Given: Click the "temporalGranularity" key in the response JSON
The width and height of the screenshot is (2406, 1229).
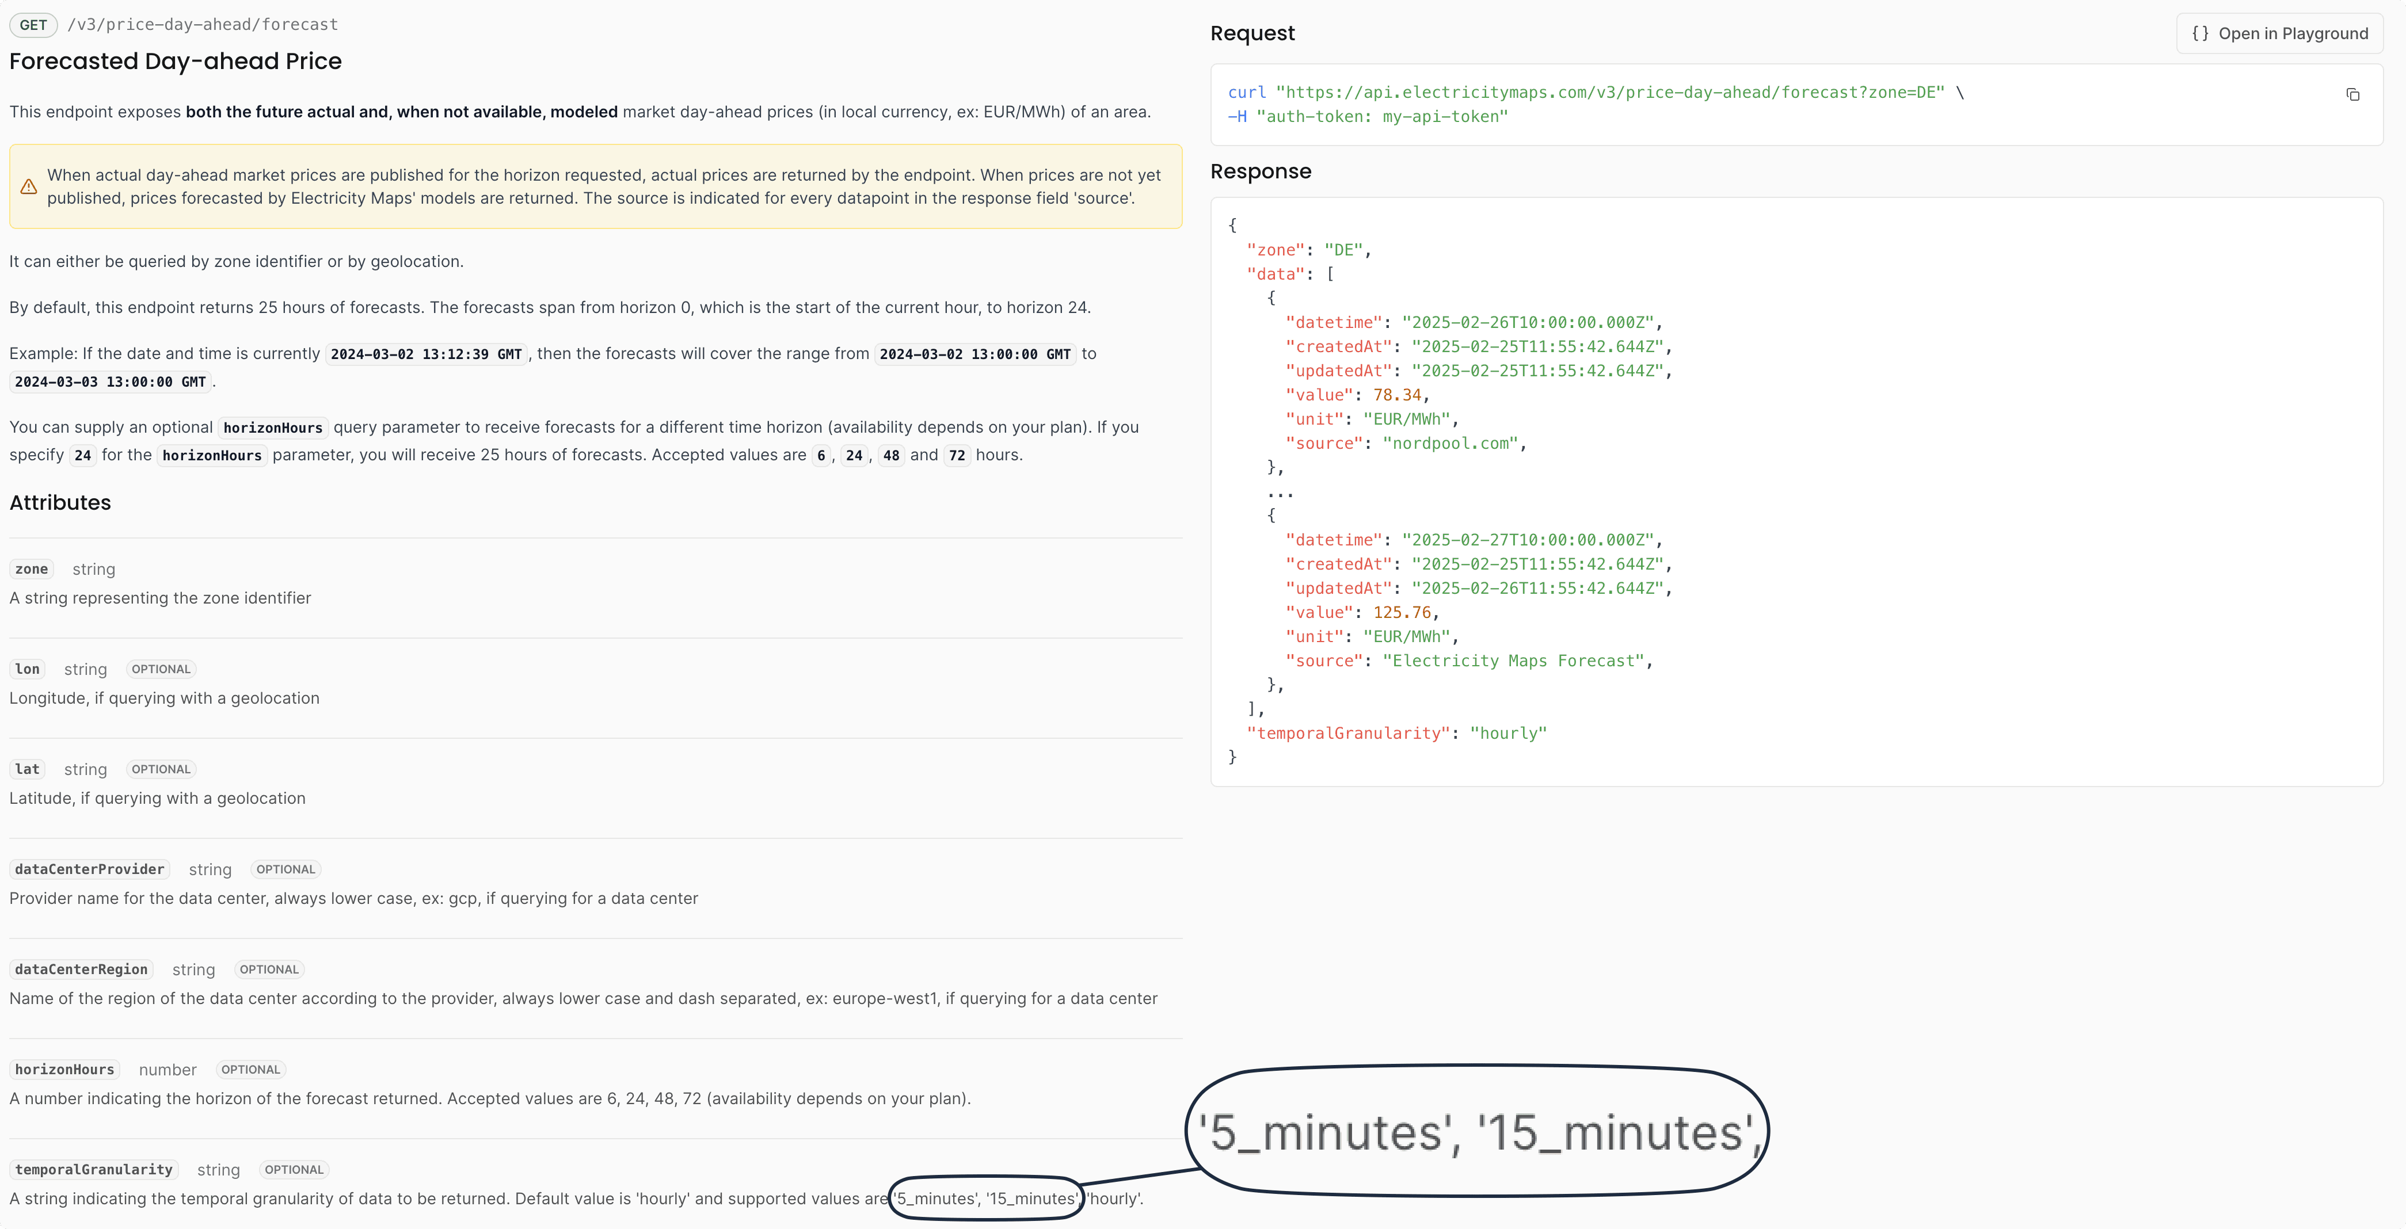Looking at the screenshot, I should [x=1348, y=733].
